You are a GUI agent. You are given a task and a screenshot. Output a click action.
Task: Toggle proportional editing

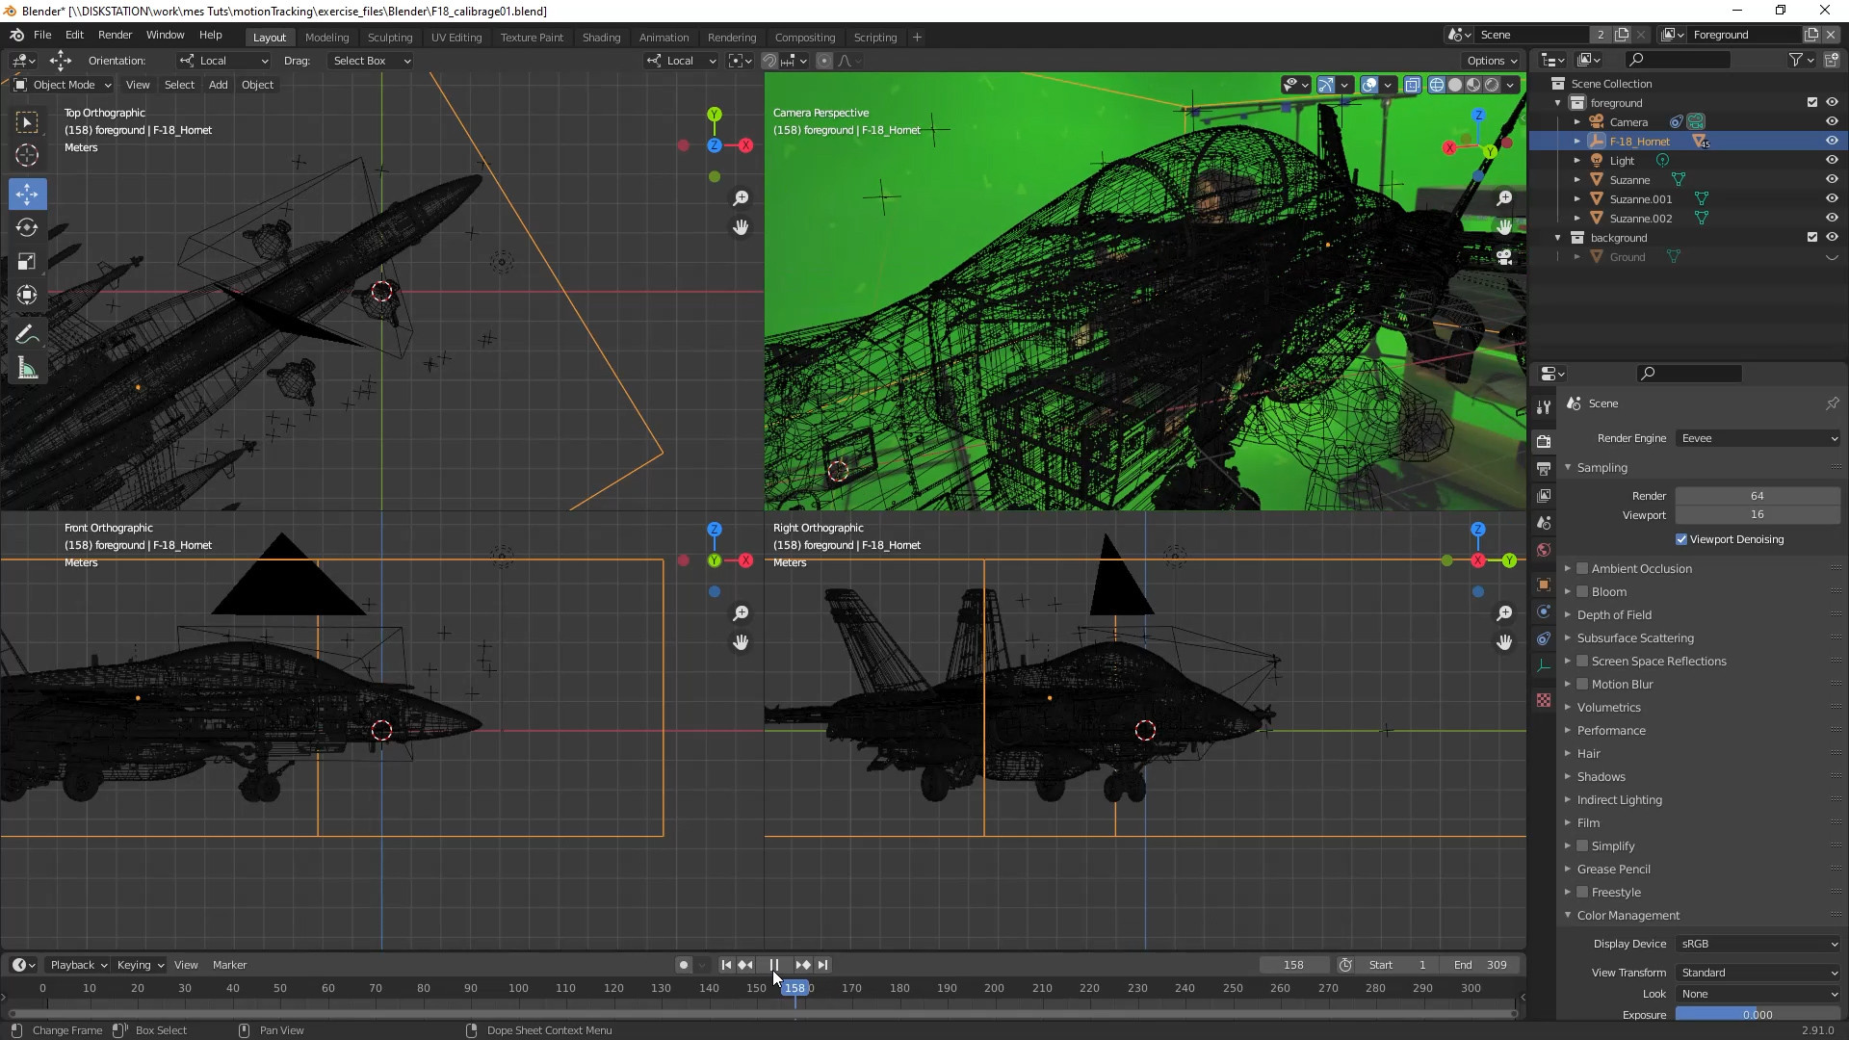[x=824, y=61]
